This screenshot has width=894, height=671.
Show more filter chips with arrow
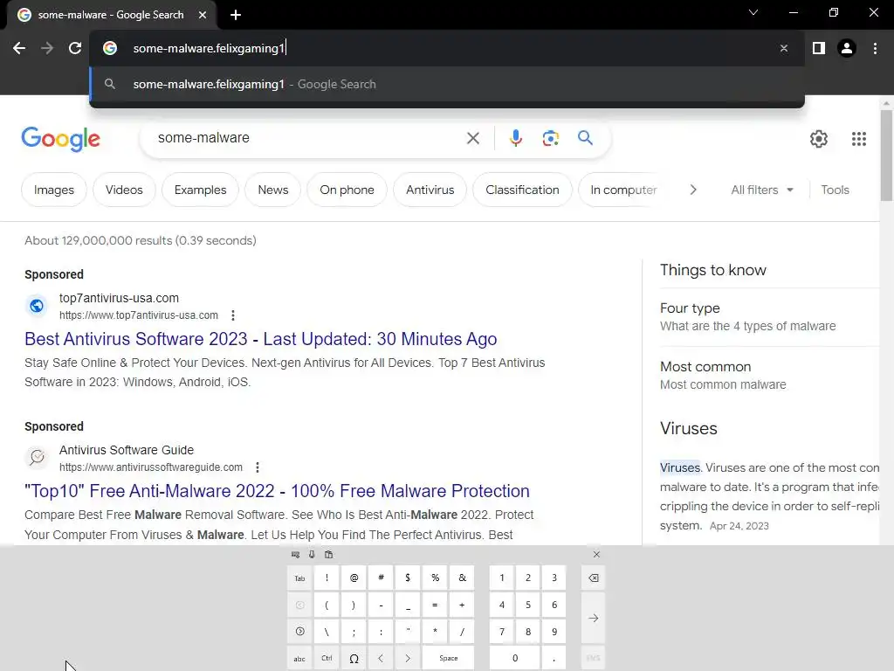click(x=692, y=190)
